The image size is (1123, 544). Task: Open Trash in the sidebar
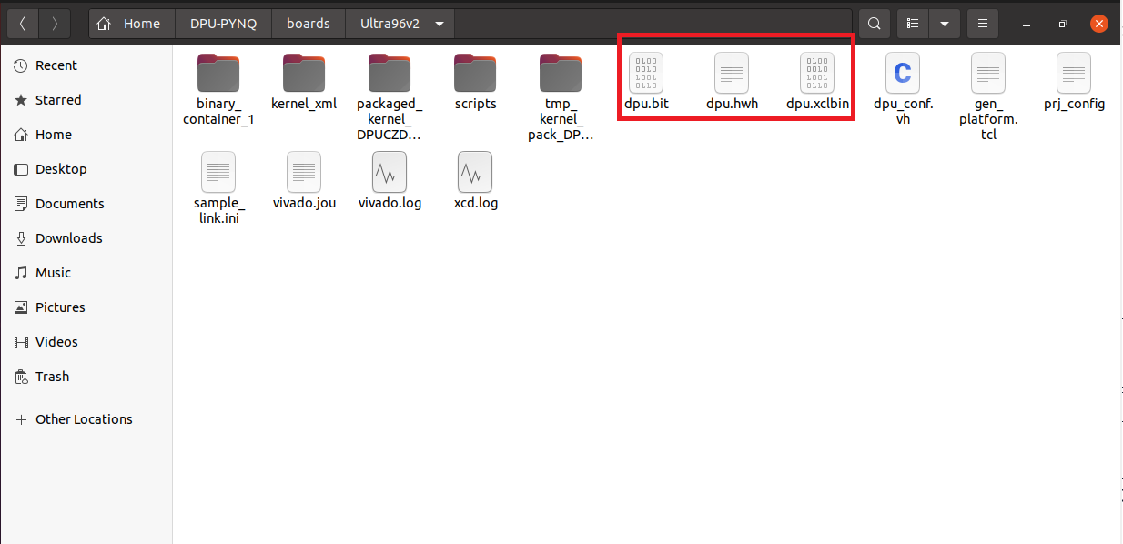pos(86,377)
